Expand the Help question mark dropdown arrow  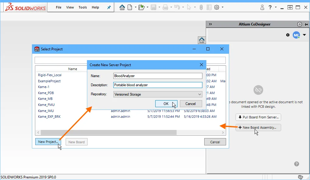276,7
